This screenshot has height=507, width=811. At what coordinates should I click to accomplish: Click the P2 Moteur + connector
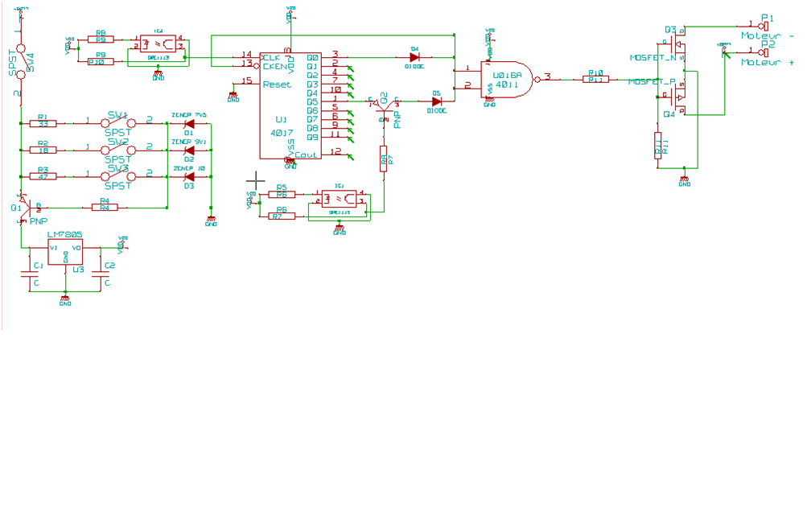coord(763,52)
